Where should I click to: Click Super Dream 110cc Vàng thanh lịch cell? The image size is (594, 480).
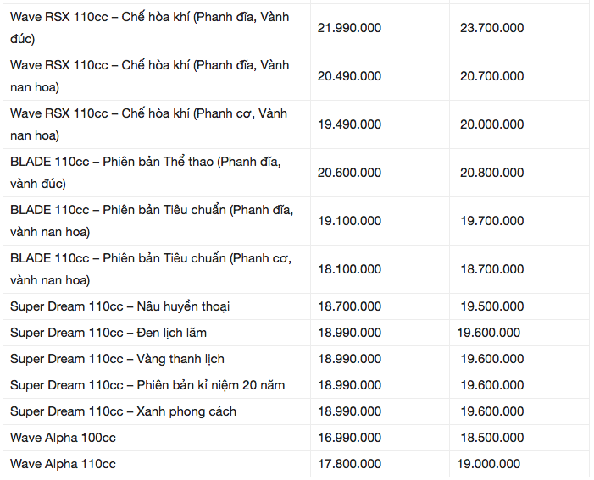click(x=117, y=359)
